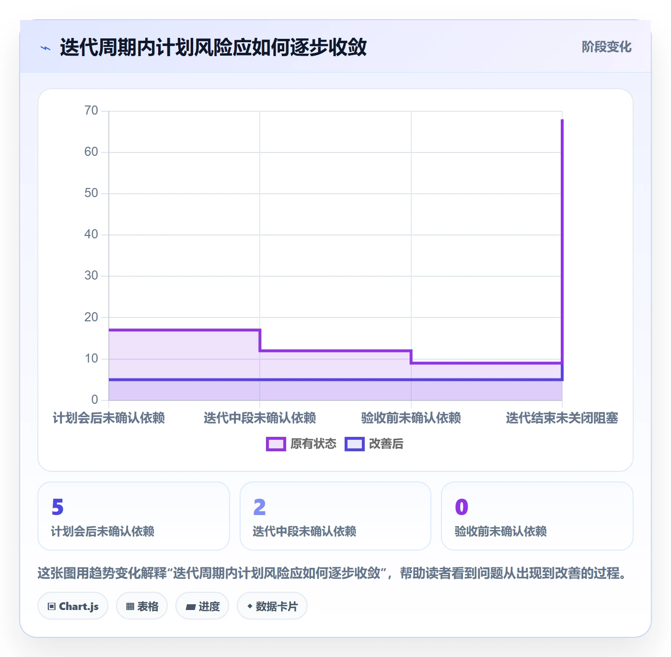Click the grid icon on the 表格 tag
The height and width of the screenshot is (657, 671).
pyautogui.click(x=130, y=607)
